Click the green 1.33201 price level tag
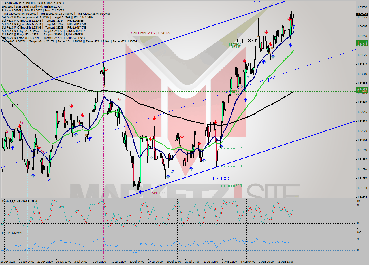Image resolution: width=369 pixels, height=265 pixels. point(362,91)
